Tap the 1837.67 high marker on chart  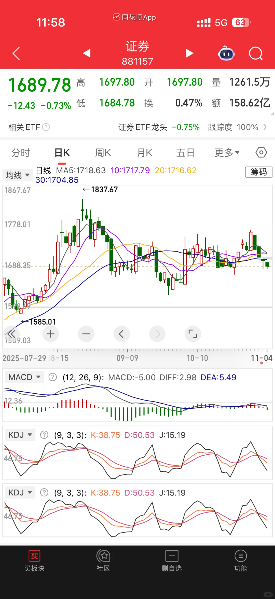coord(100,190)
